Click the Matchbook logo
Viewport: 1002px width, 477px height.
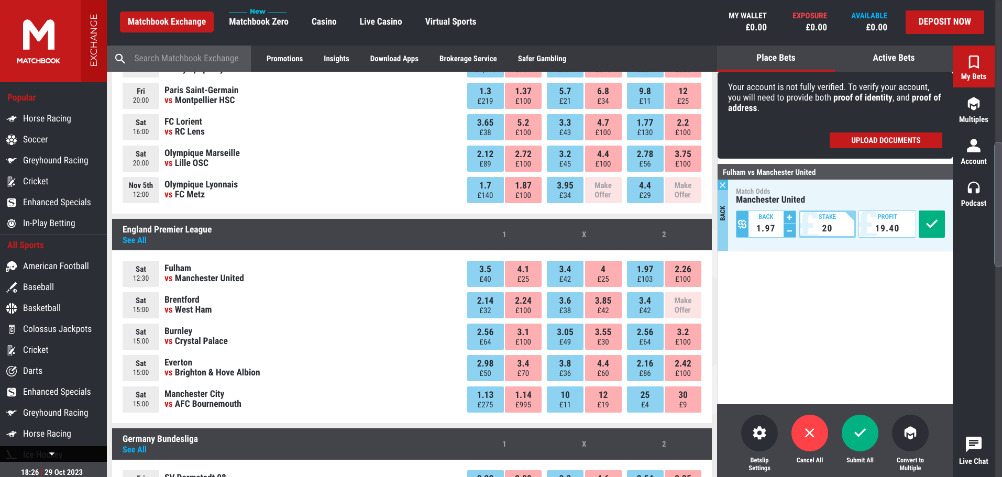pyautogui.click(x=40, y=41)
